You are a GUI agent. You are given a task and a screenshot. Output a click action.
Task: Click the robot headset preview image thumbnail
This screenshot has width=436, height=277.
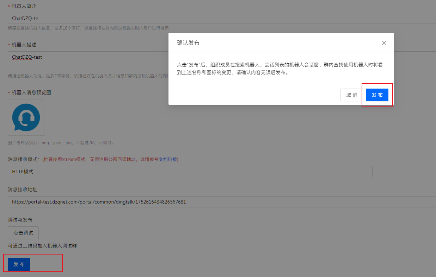(x=26, y=117)
